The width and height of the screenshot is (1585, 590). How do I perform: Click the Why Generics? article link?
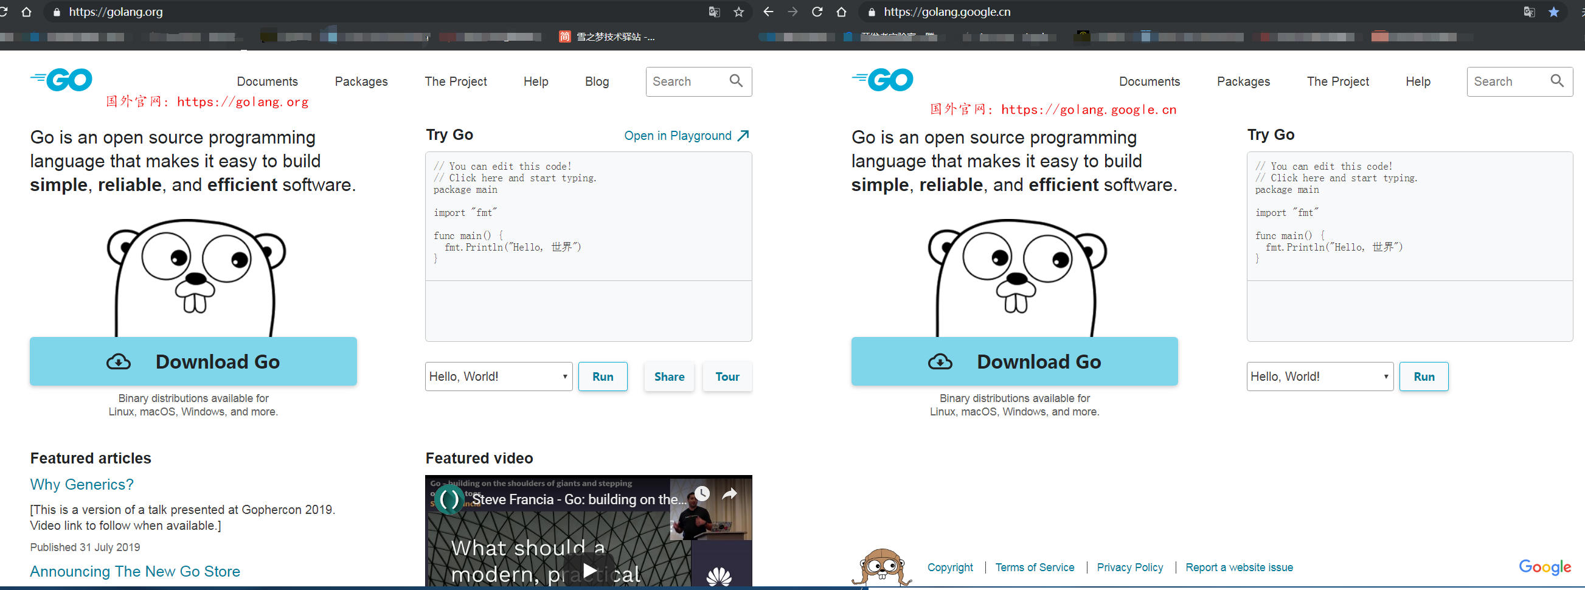[x=82, y=484]
